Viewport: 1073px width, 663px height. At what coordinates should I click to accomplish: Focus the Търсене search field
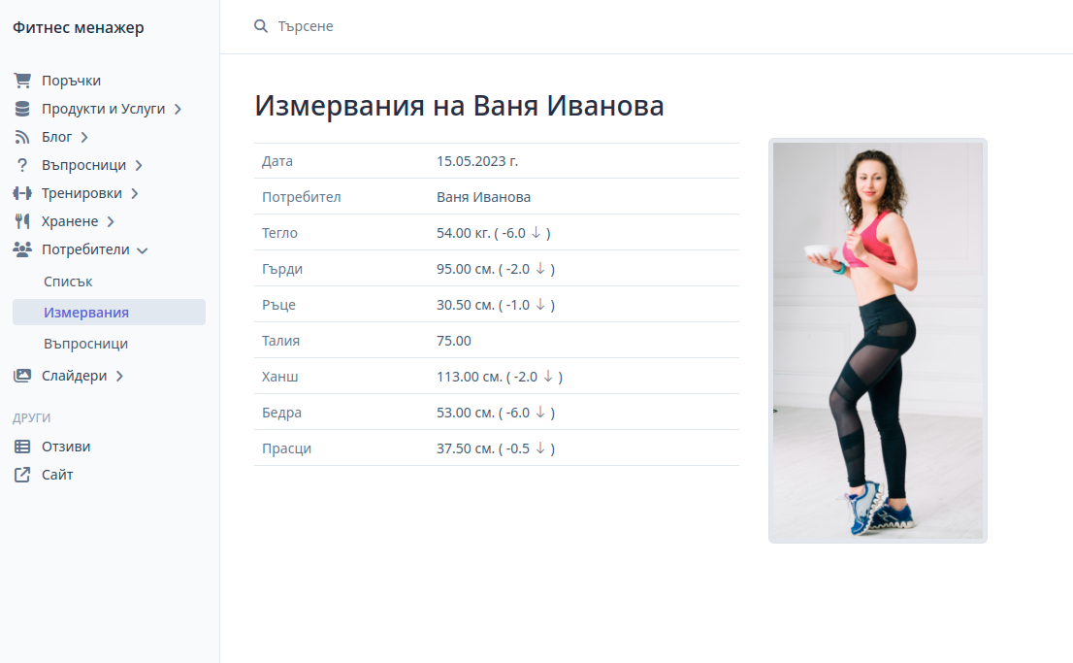pos(306,26)
